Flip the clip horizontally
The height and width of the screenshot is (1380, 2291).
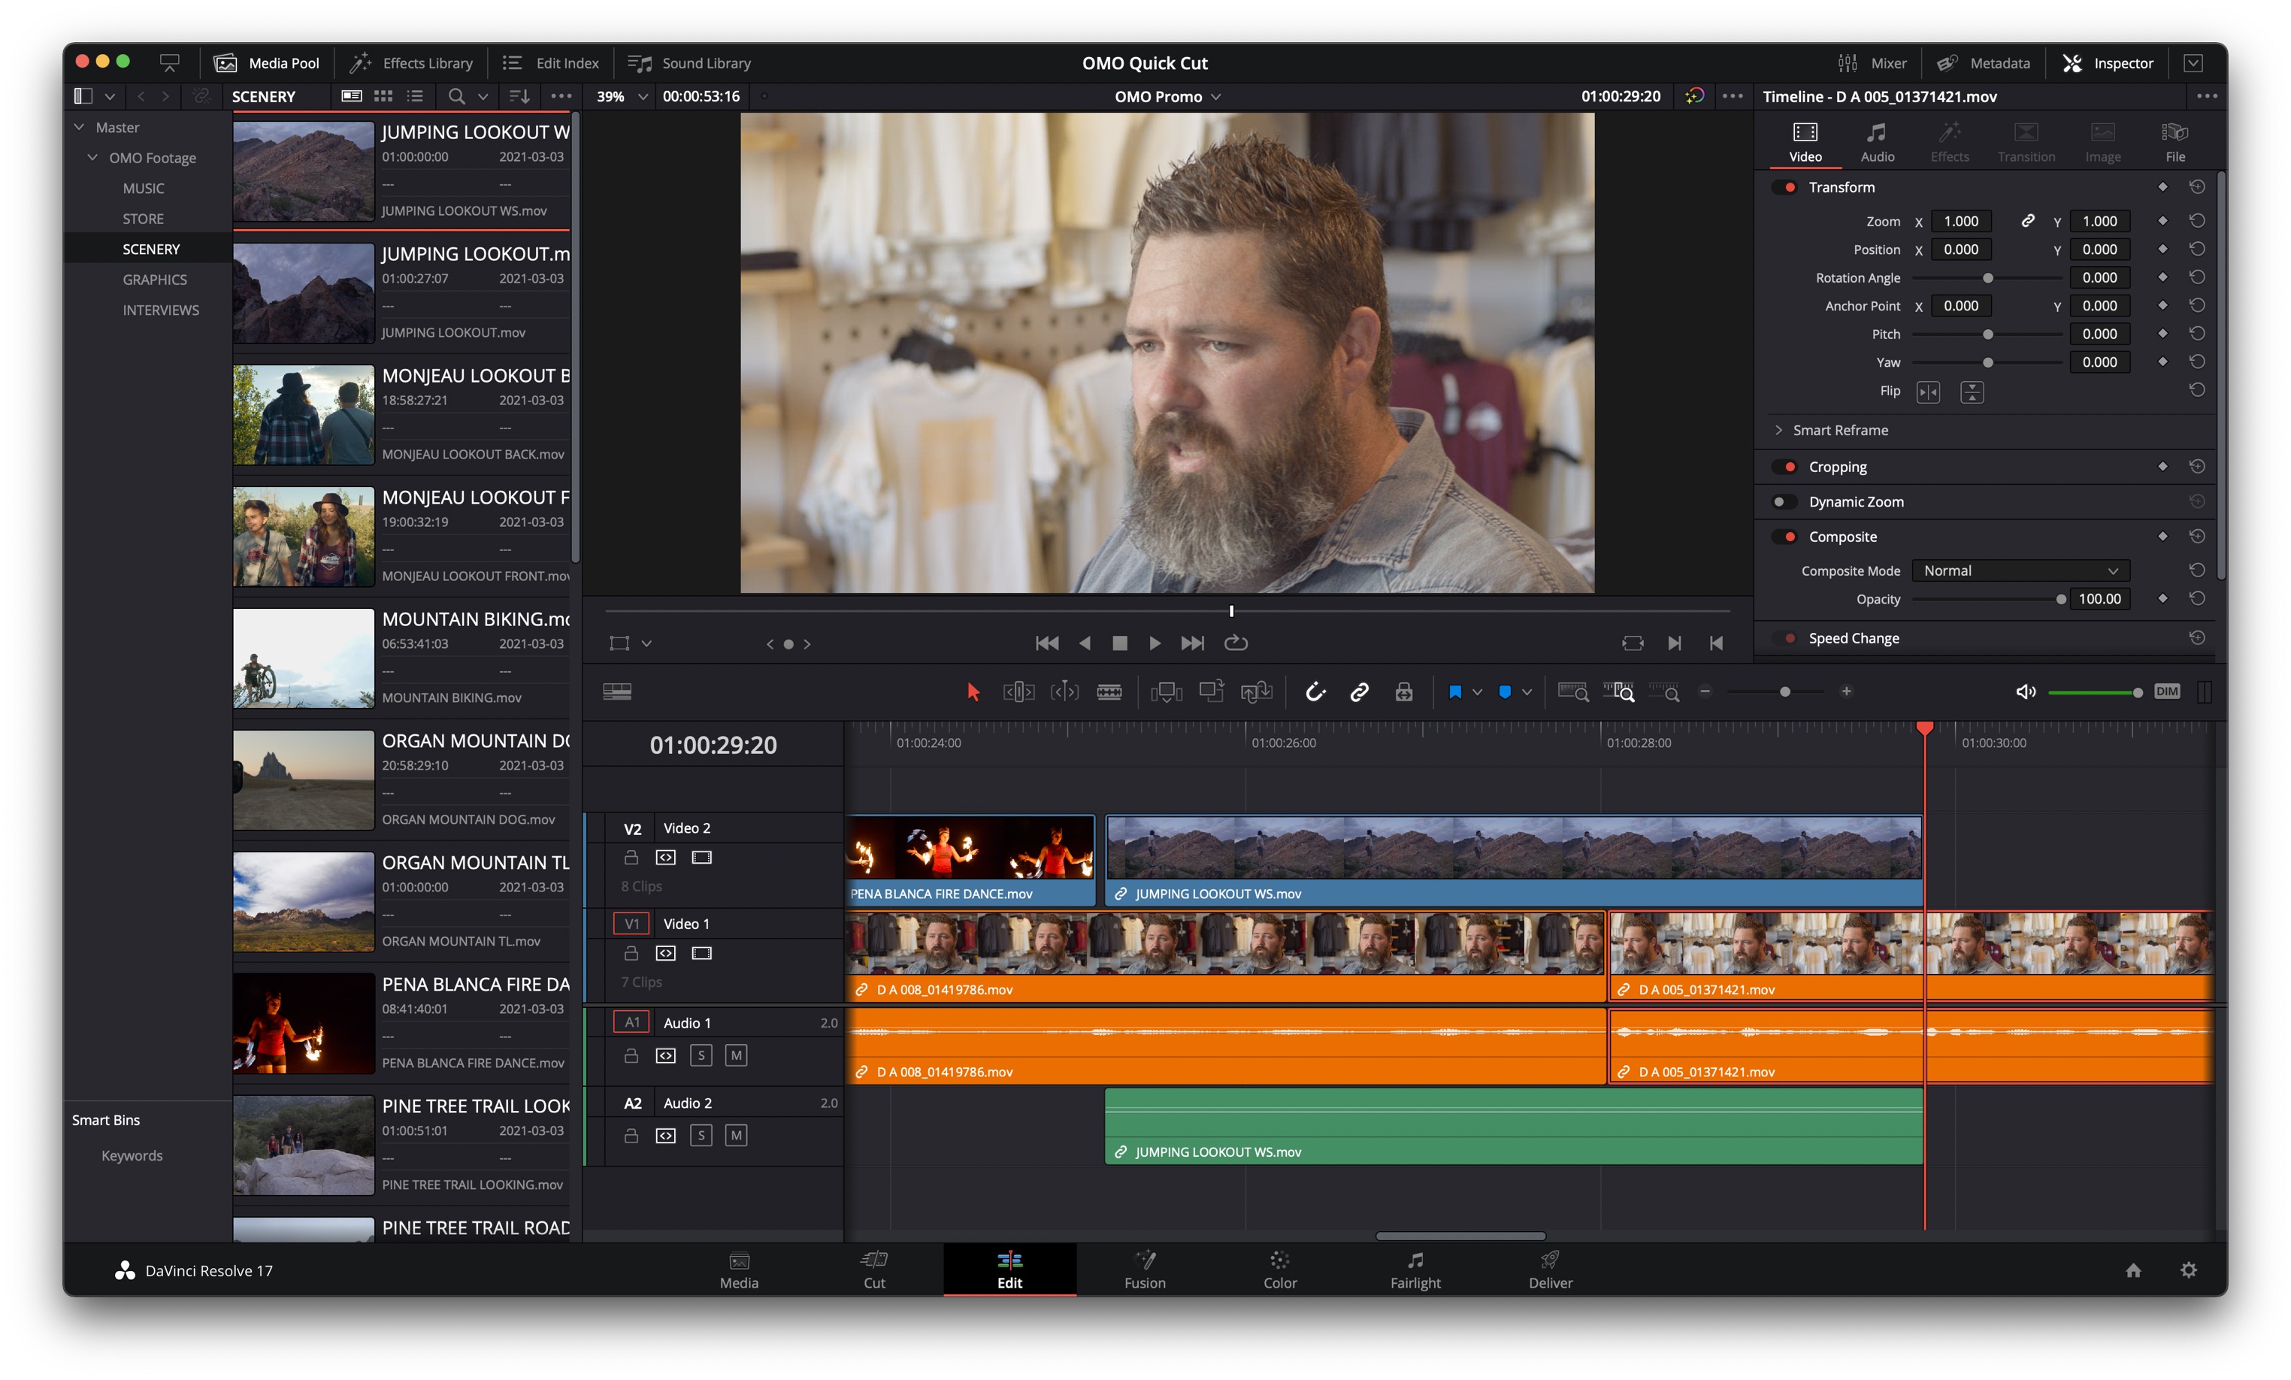[1927, 392]
